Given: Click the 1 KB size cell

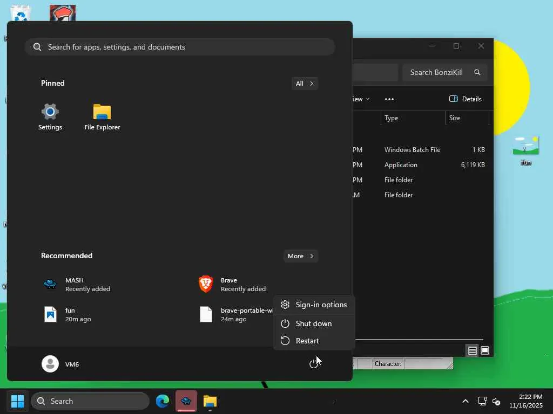Looking at the screenshot, I should tap(478, 150).
